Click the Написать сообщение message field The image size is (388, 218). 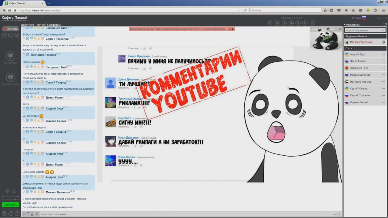pyautogui.click(x=185, y=214)
